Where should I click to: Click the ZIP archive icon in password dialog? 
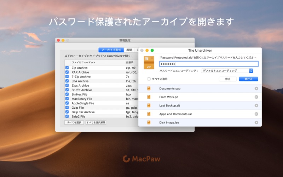point(149,63)
